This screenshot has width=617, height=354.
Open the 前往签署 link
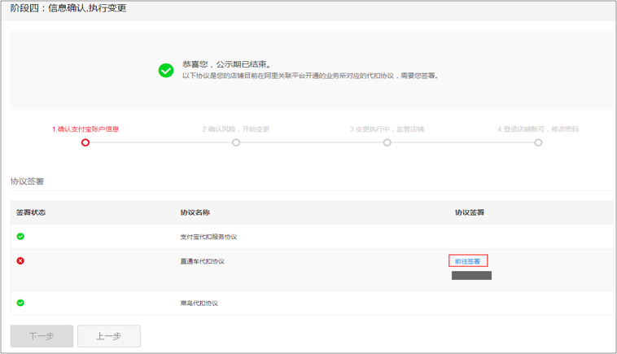tap(468, 260)
